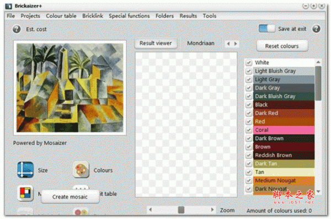Open the Size settings icon

pos(25,169)
